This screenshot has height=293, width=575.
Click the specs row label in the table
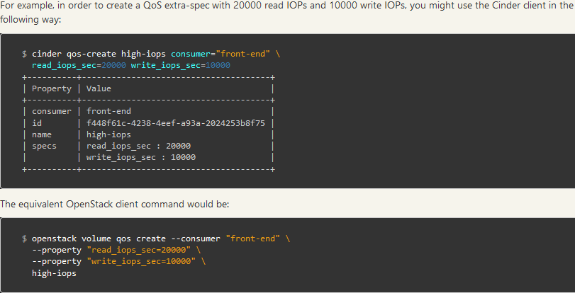[44, 146]
